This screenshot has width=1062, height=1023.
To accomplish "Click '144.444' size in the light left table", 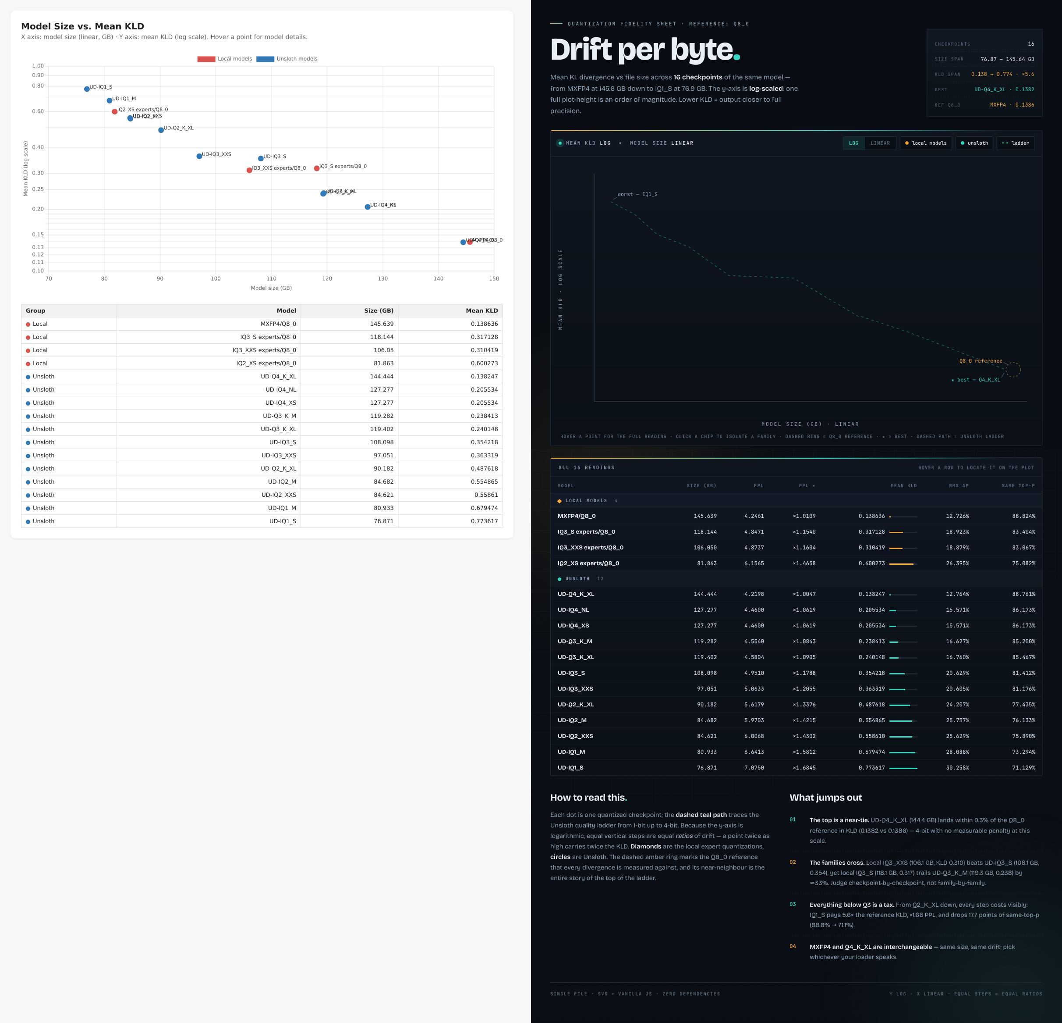I will (382, 376).
